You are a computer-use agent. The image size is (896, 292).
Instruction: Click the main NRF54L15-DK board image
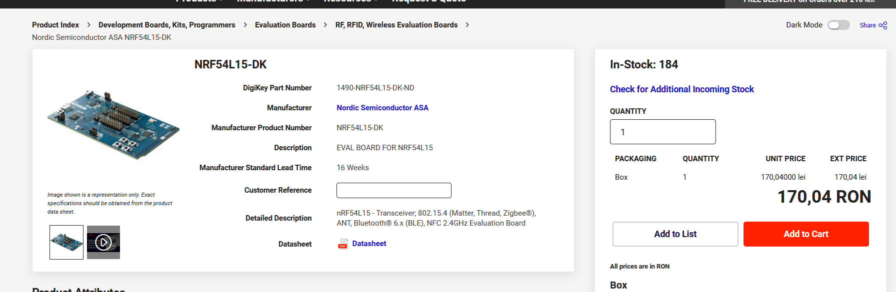[113, 125]
